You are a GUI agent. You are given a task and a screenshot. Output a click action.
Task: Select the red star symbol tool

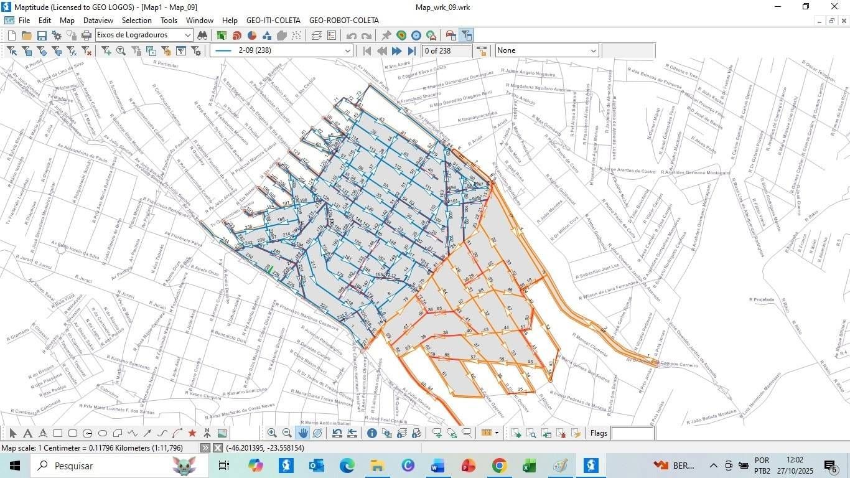[192, 433]
